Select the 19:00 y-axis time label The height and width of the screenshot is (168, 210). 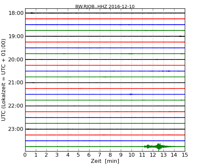click(16, 36)
